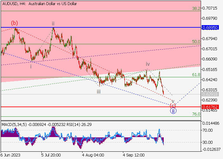Select the blue 0.68950 price label
The image size is (223, 159).
pos(210,27)
